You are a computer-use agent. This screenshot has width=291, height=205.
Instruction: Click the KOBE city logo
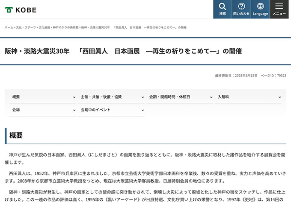(x=21, y=10)
